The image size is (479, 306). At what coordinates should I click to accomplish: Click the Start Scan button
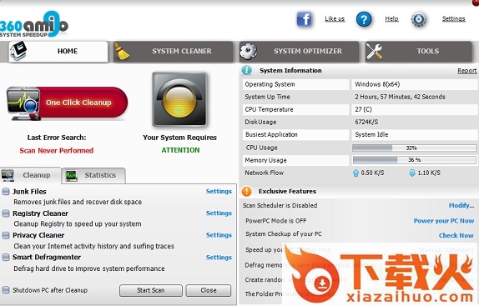[151, 290]
